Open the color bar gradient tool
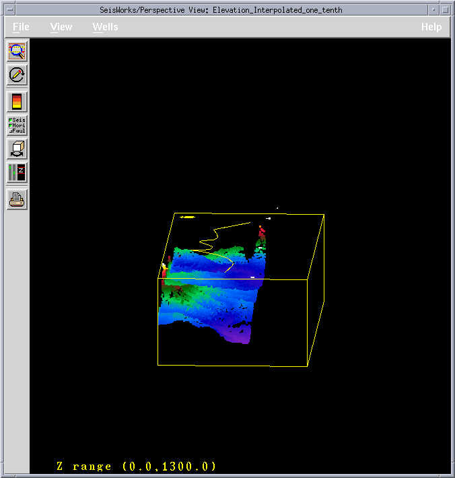 (x=17, y=101)
